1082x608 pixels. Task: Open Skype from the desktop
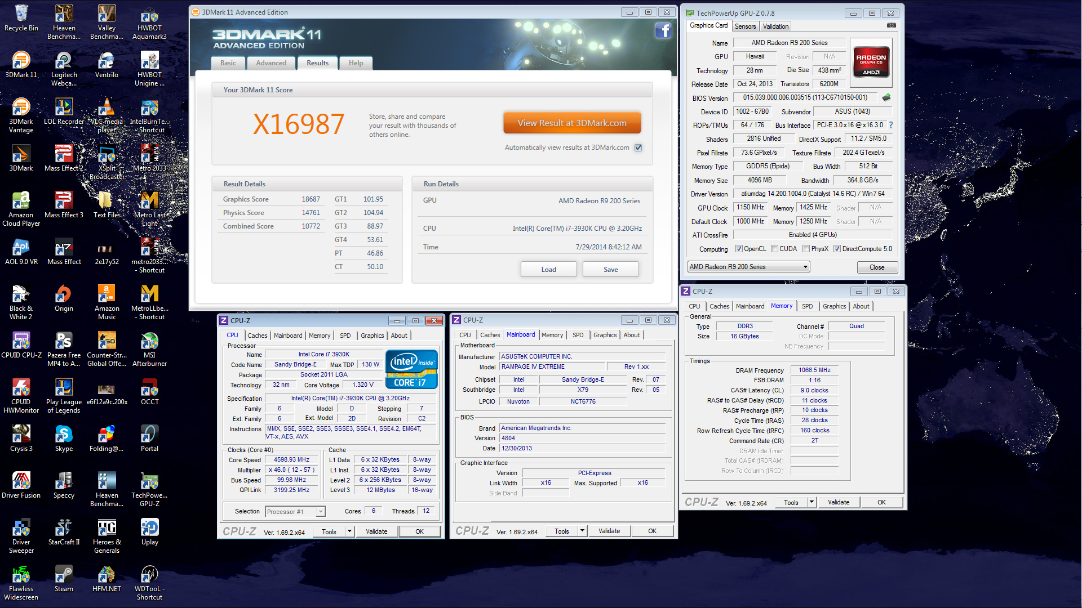[64, 439]
